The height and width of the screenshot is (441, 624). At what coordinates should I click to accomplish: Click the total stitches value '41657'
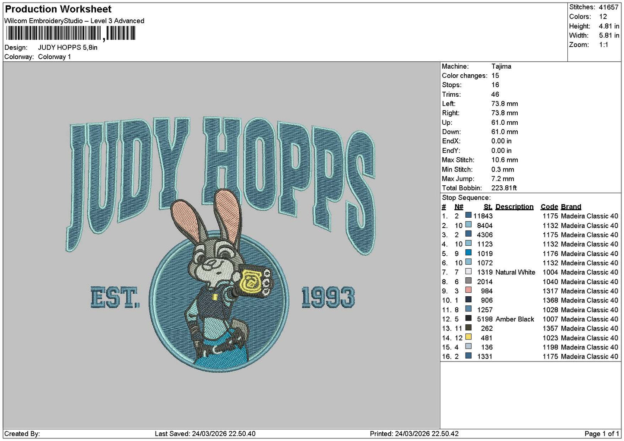point(608,7)
